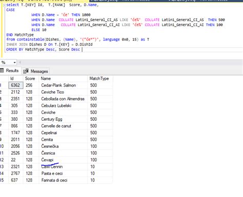Place cursor on the ORDER BY line

(x=43, y=50)
